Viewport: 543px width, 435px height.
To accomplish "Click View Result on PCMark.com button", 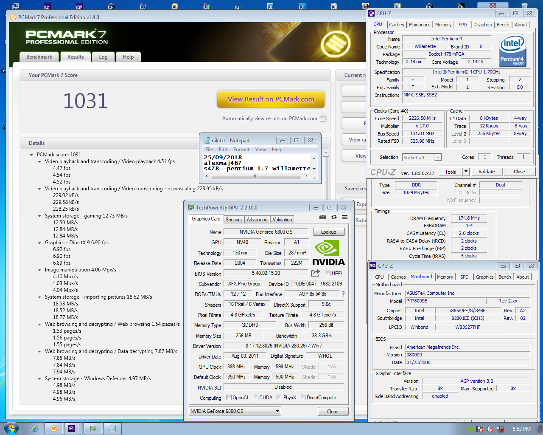I will 271,99.
